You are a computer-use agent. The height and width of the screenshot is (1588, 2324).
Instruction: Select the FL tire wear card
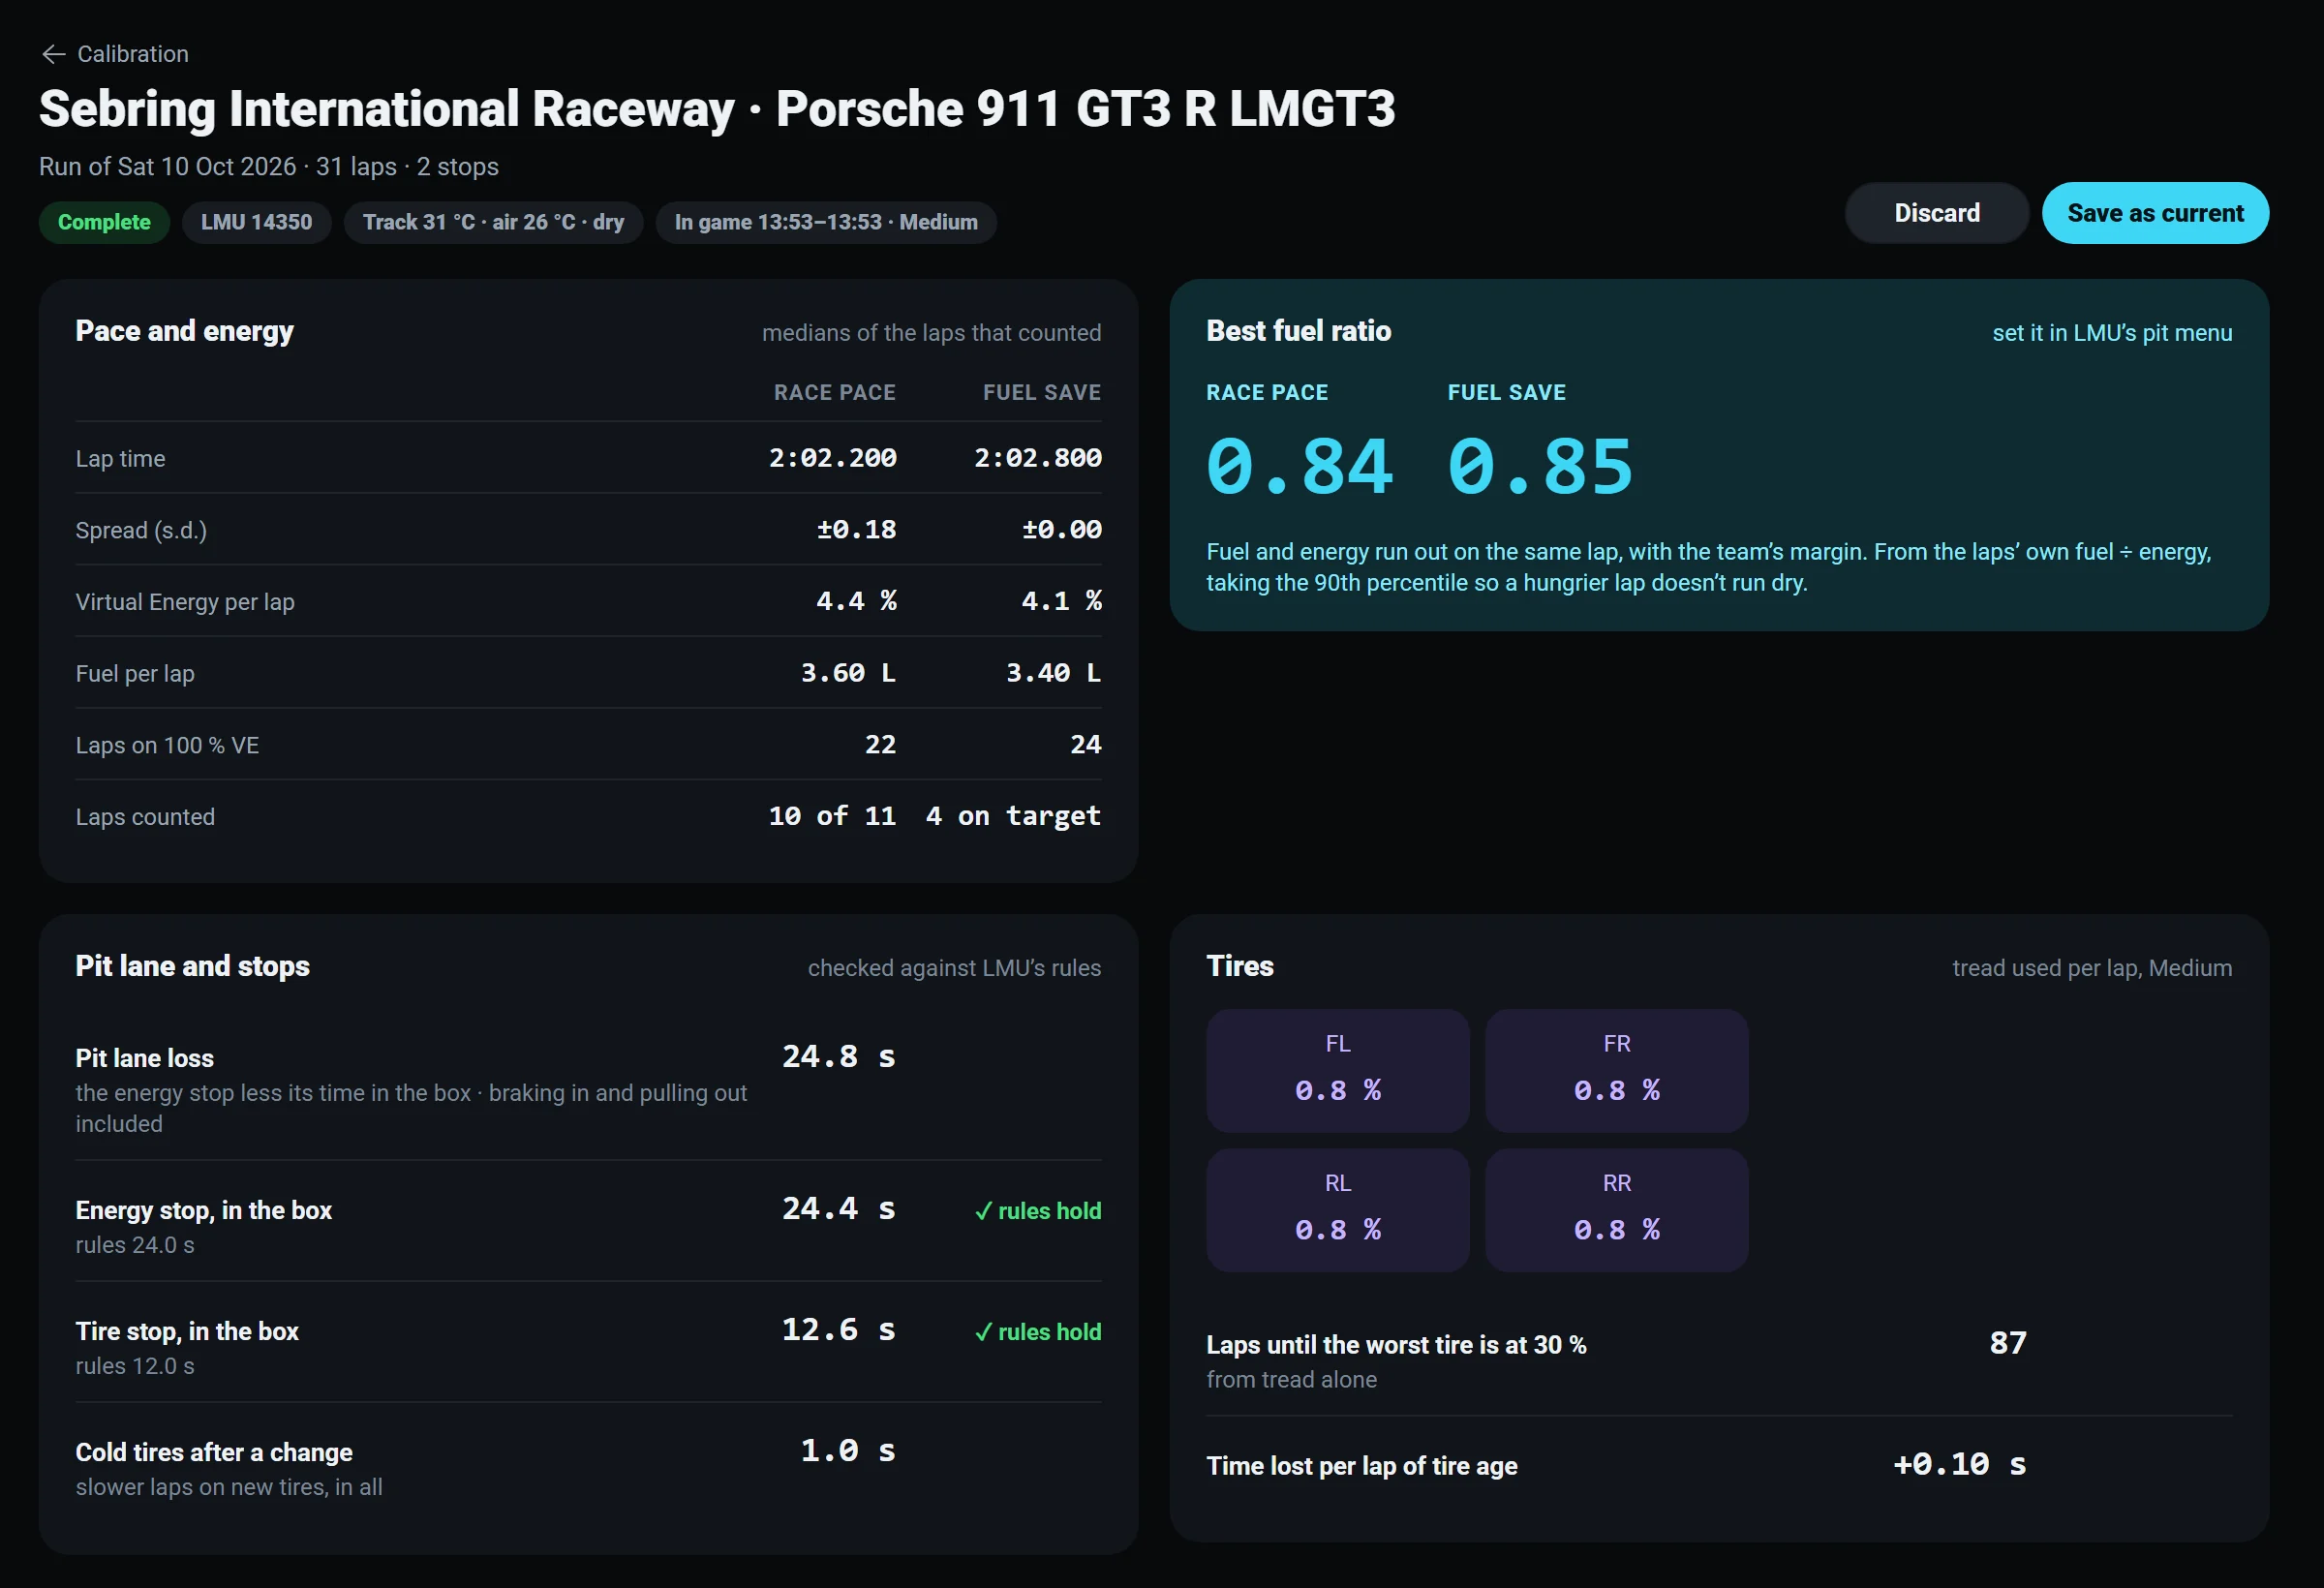click(1338, 1070)
